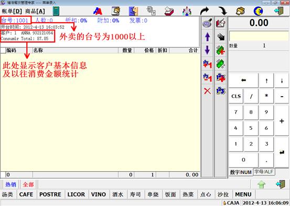Choose the MENU category

point(243,194)
